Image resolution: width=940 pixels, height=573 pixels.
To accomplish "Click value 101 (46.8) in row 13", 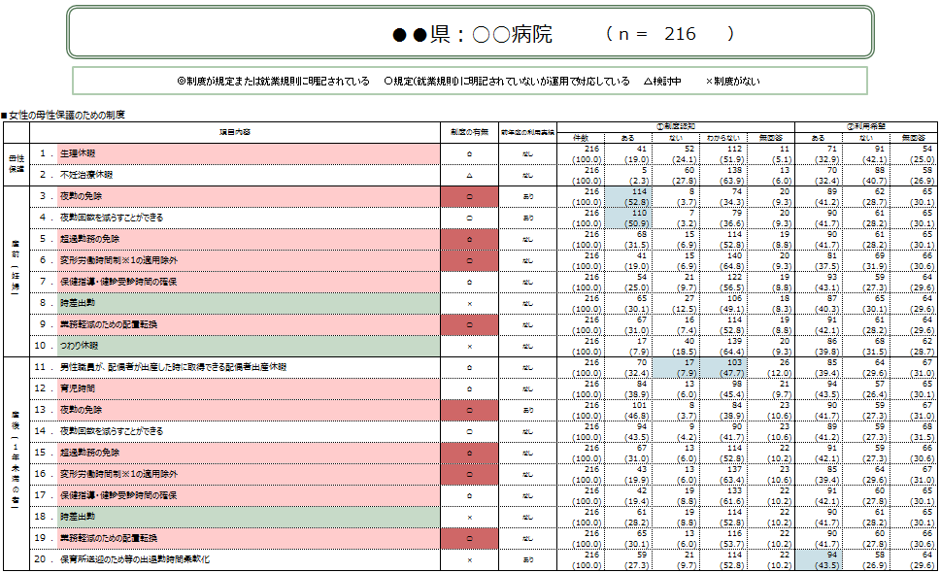I will point(627,410).
